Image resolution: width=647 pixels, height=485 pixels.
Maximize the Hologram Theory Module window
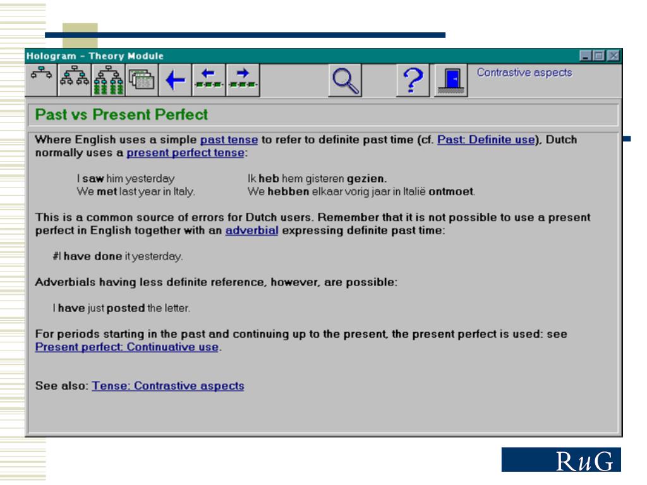[x=599, y=56]
